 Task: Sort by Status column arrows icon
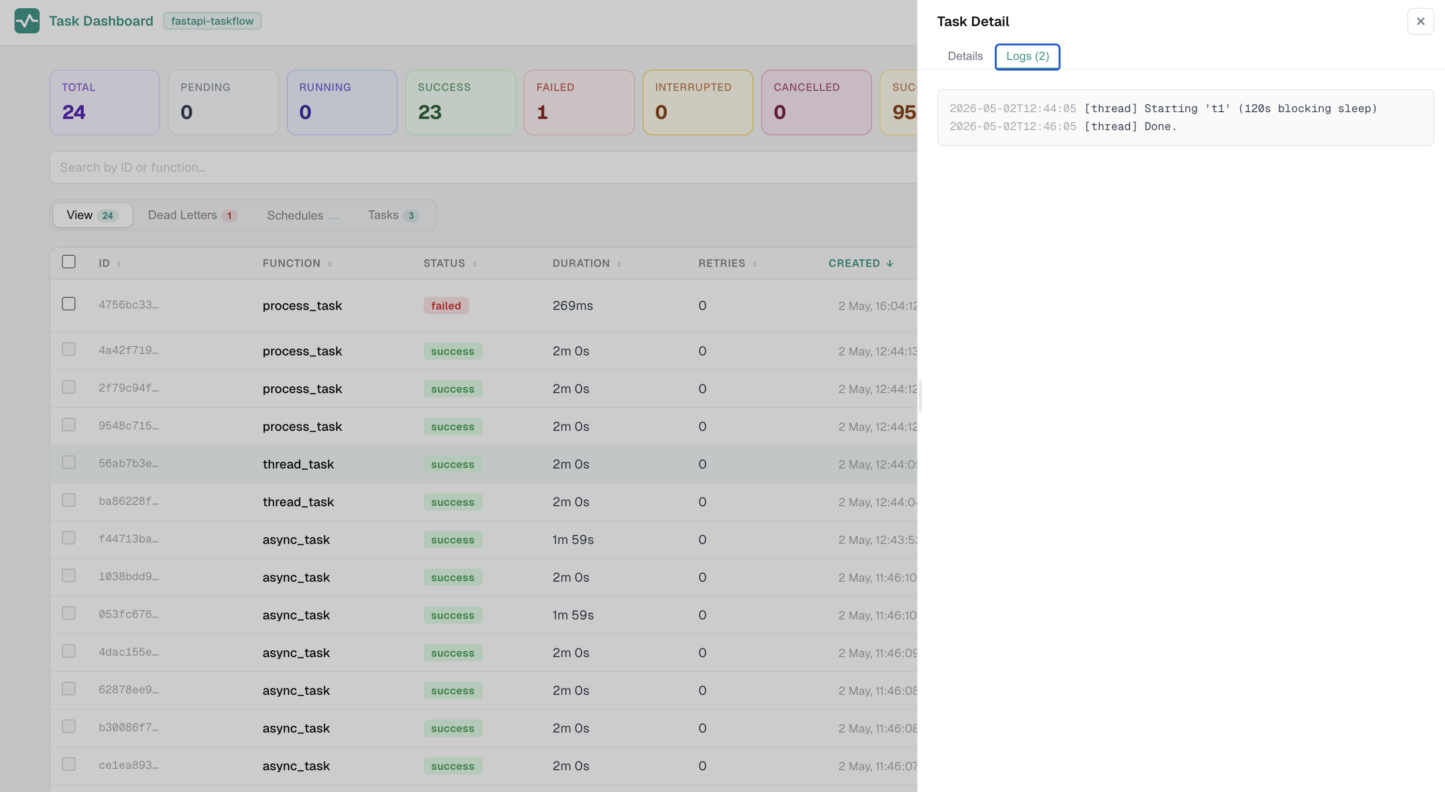coord(474,264)
